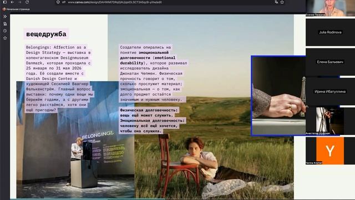Viewport: 355px width, 200px height.
Task: Toggle the browser sidebar panel icon
Action: [5, 2]
